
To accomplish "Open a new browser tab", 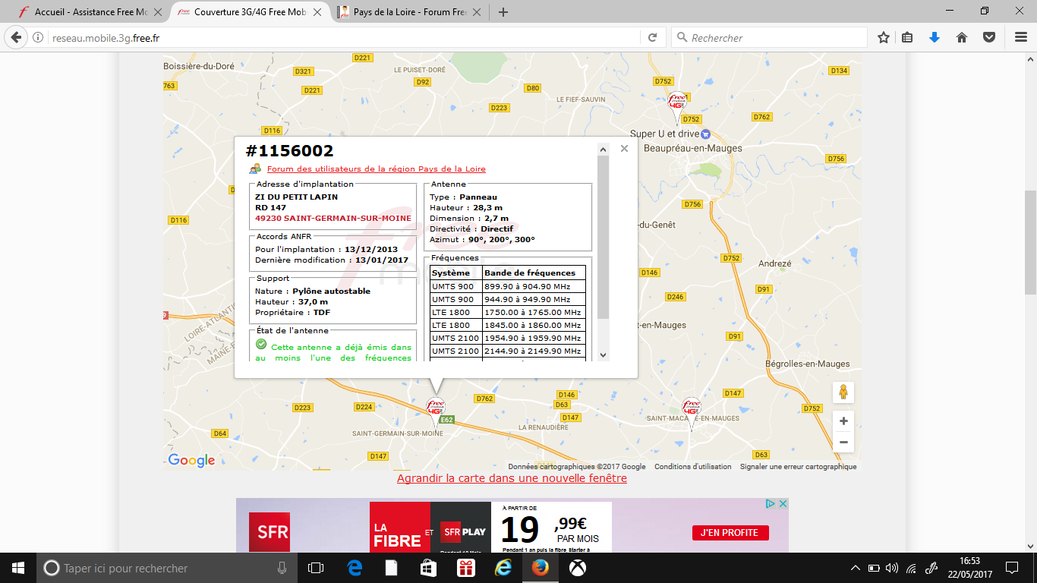I will click(503, 12).
